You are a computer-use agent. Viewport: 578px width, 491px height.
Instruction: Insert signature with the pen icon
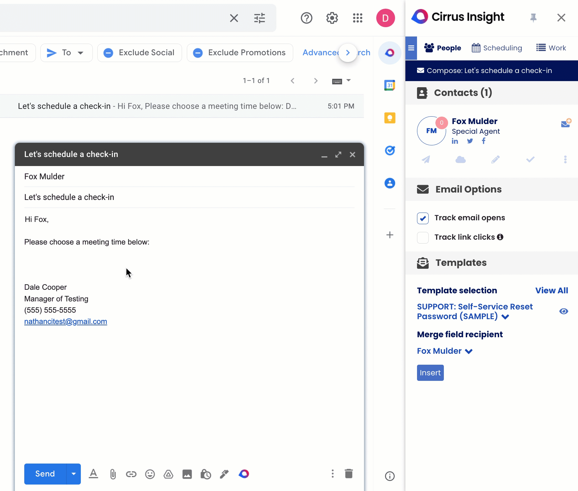pyautogui.click(x=224, y=474)
